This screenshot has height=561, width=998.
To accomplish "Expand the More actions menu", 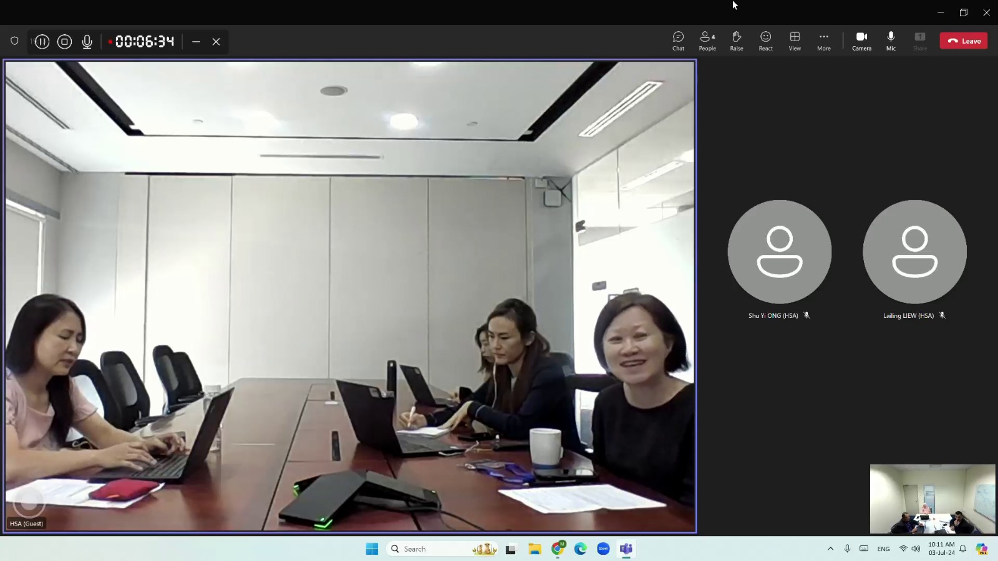I will tap(823, 41).
